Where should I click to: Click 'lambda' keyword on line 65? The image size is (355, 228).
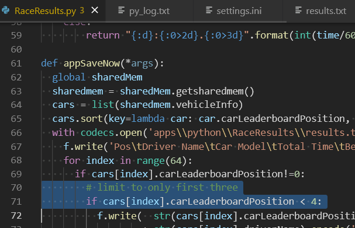tap(148, 119)
